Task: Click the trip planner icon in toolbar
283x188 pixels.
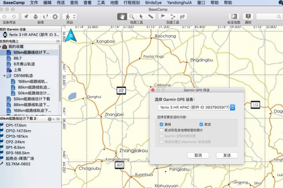Action: pyautogui.click(x=45, y=17)
